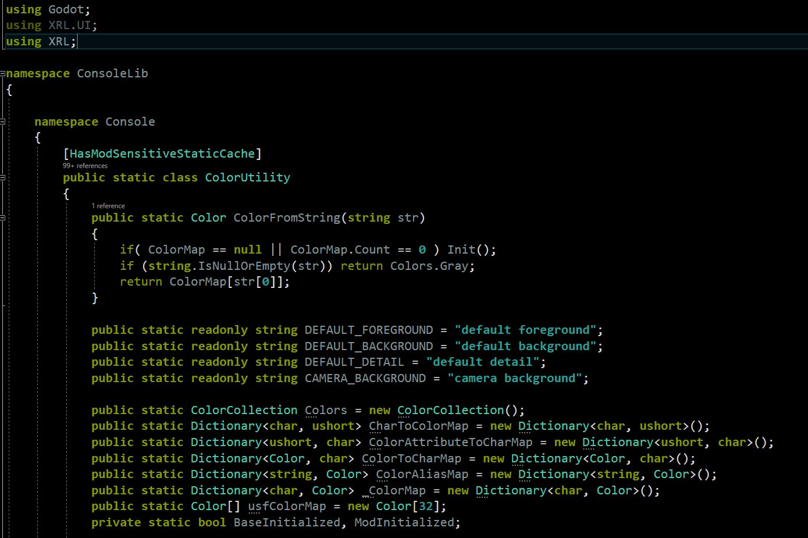Select the ColorAttributeToCharMap field name
This screenshot has height=538, width=808.
pyautogui.click(x=450, y=442)
